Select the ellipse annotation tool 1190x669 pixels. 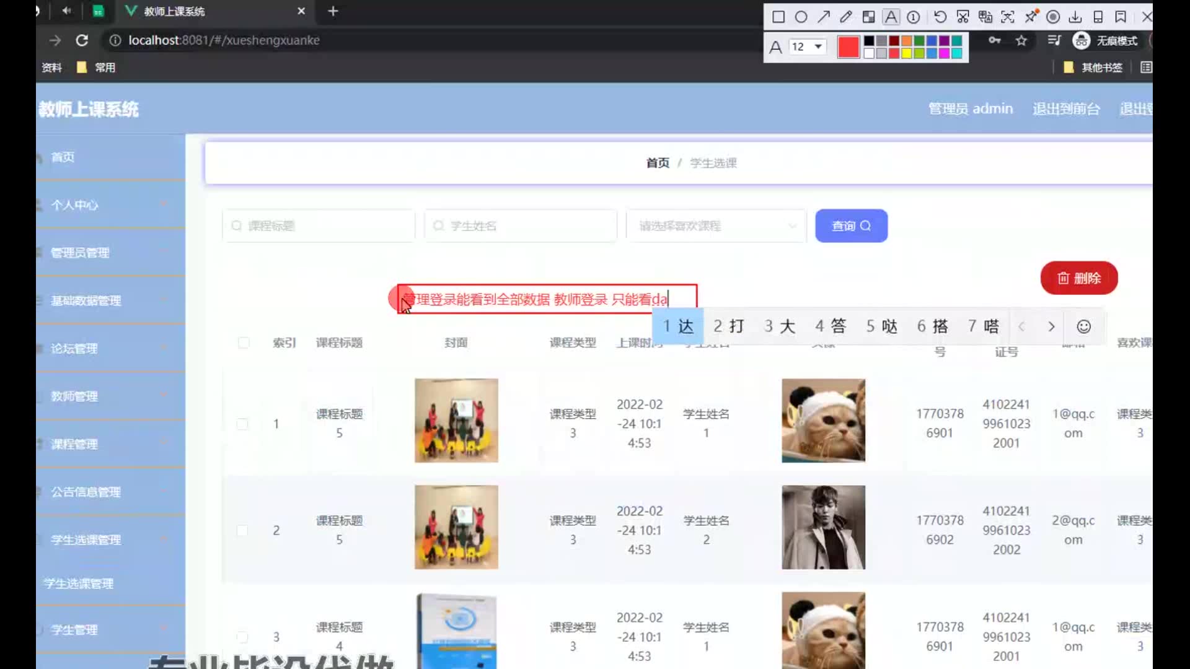[x=801, y=17]
